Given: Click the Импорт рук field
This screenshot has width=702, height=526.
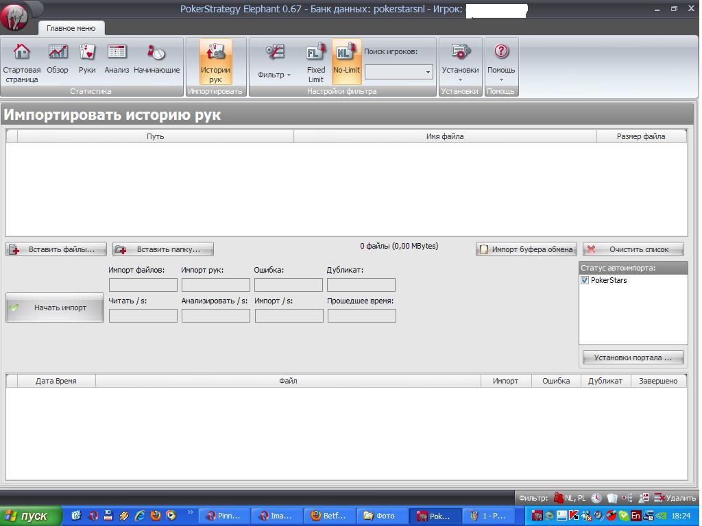Looking at the screenshot, I should (216, 285).
